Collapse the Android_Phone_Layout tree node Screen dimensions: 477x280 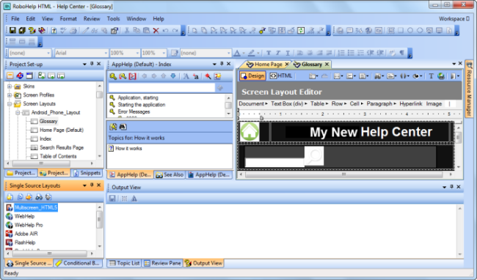[18, 113]
